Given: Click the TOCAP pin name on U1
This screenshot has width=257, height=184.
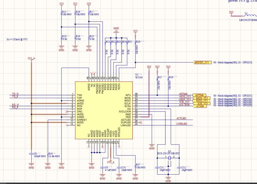Looking at the screenshot, I should point(108,133).
